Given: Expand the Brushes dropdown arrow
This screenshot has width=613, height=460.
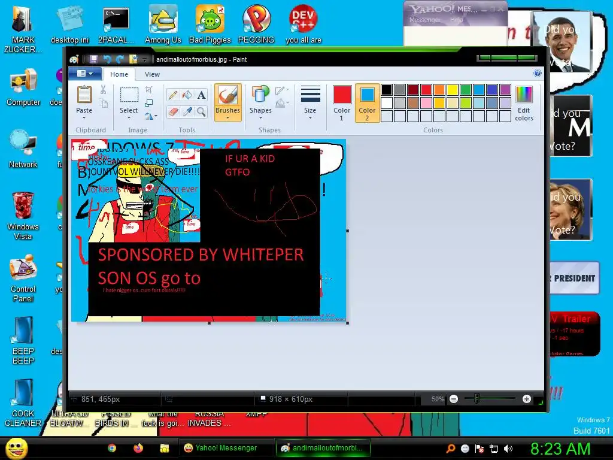Looking at the screenshot, I should click(x=227, y=117).
